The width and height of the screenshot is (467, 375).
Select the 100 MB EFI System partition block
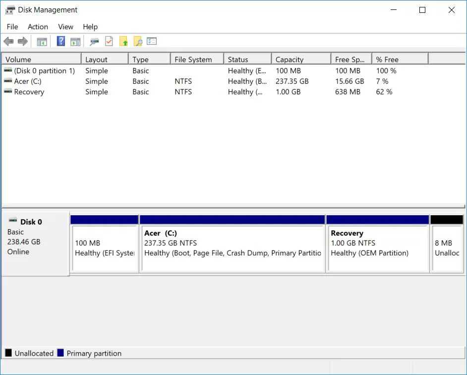[x=104, y=244]
